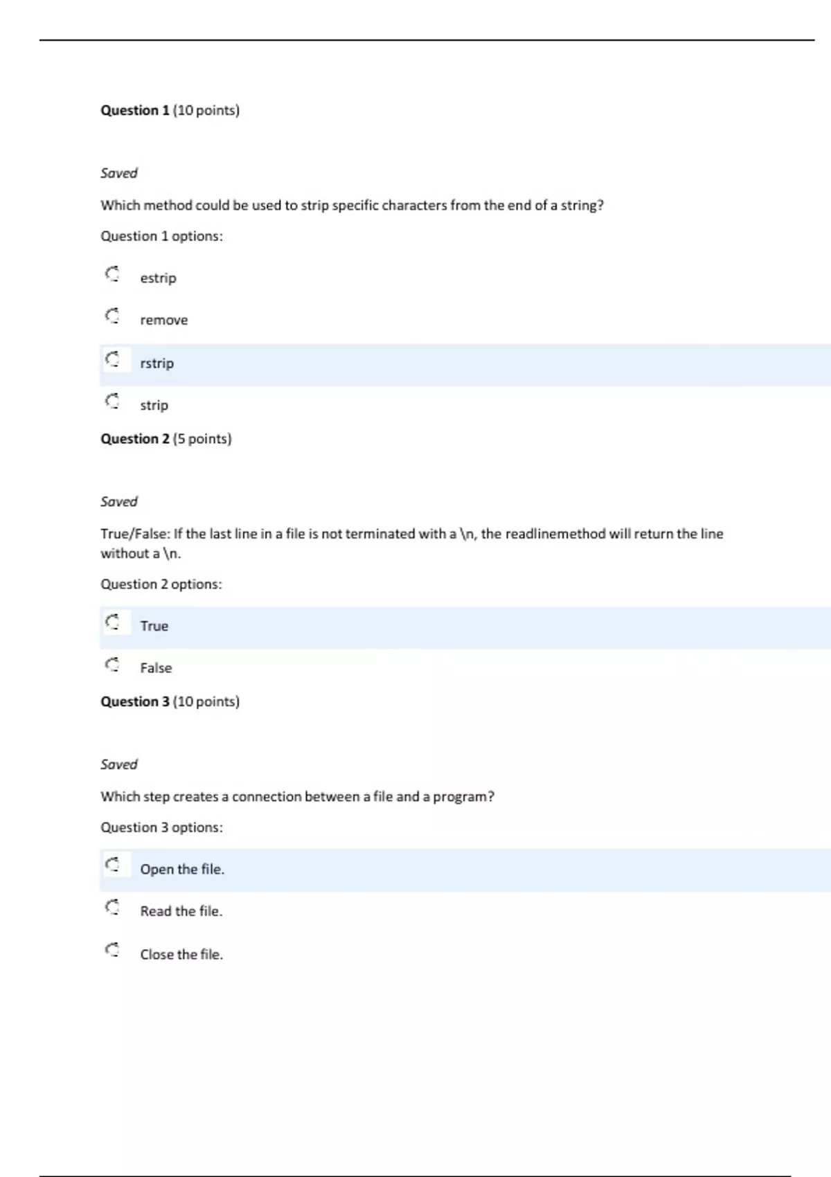Pick radio button for Close the file
The width and height of the screenshot is (831, 1177).
point(112,950)
